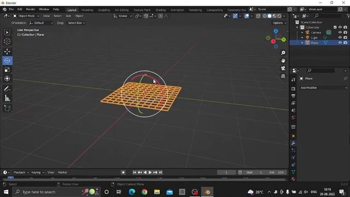Toggle X-ray display in viewport header
This screenshot has height=197, width=350.
tap(258, 16)
